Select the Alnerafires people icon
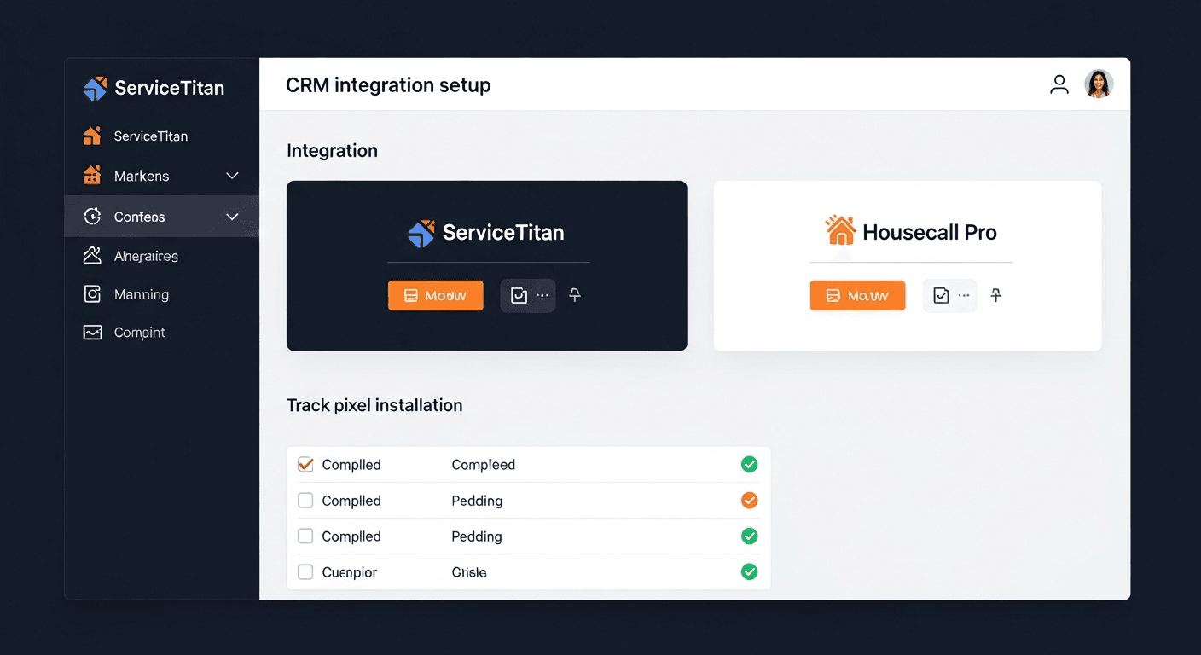Image resolution: width=1201 pixels, height=655 pixels. [92, 255]
